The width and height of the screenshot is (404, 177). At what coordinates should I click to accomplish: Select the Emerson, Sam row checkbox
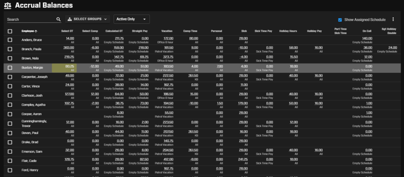[10, 151]
